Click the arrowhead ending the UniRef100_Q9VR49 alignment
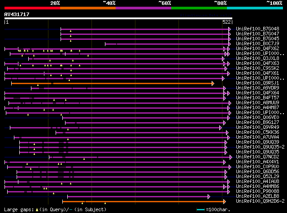 [221, 128]
